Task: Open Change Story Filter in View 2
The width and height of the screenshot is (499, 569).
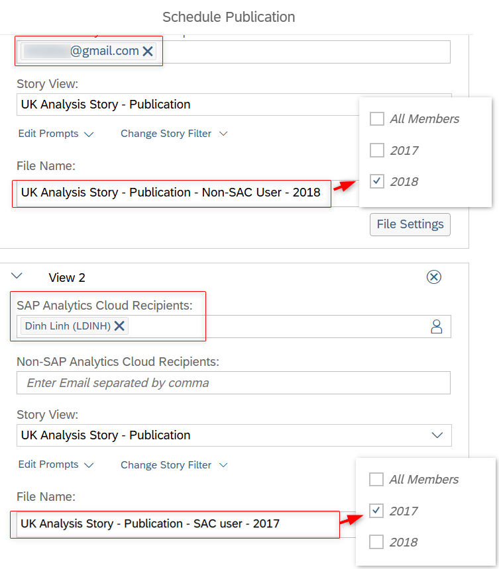Action: (x=174, y=465)
